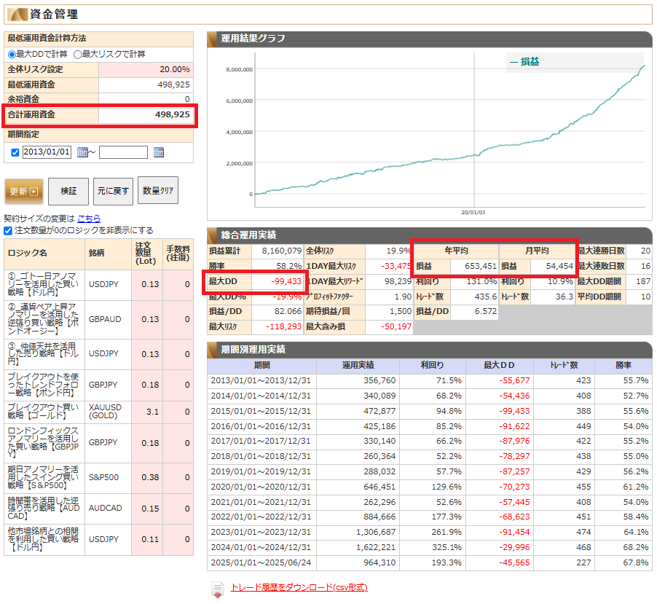Edit lot size for GBPAUD strategy
The width and height of the screenshot is (657, 604).
pyautogui.click(x=147, y=319)
